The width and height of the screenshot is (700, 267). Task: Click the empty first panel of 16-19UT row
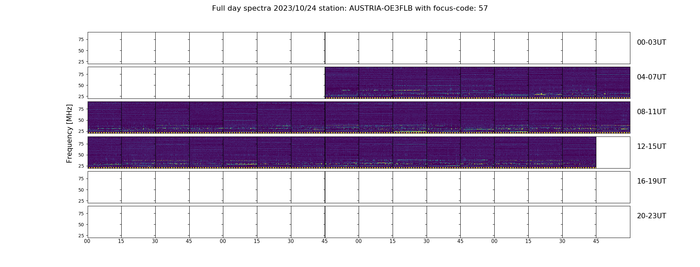105,187
